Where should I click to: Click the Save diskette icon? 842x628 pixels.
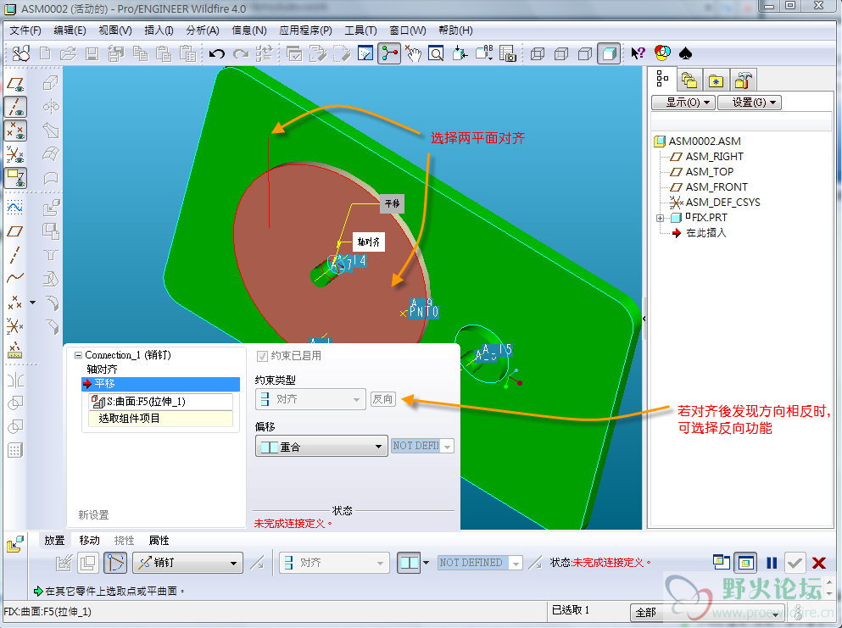click(92, 53)
